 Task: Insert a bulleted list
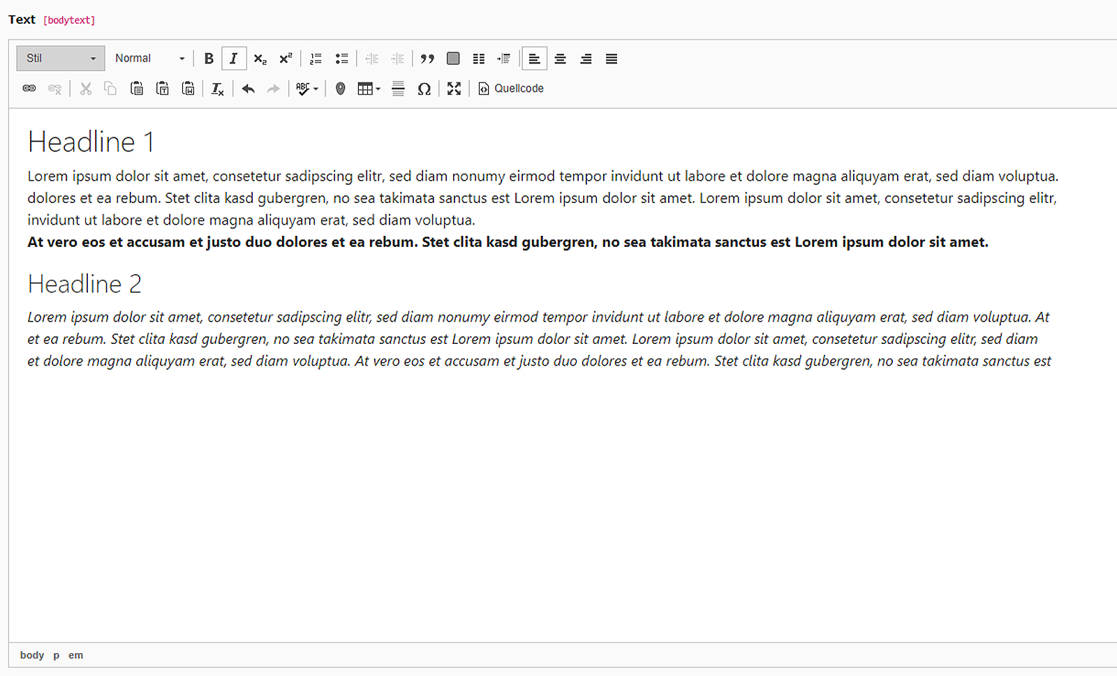pyautogui.click(x=341, y=59)
